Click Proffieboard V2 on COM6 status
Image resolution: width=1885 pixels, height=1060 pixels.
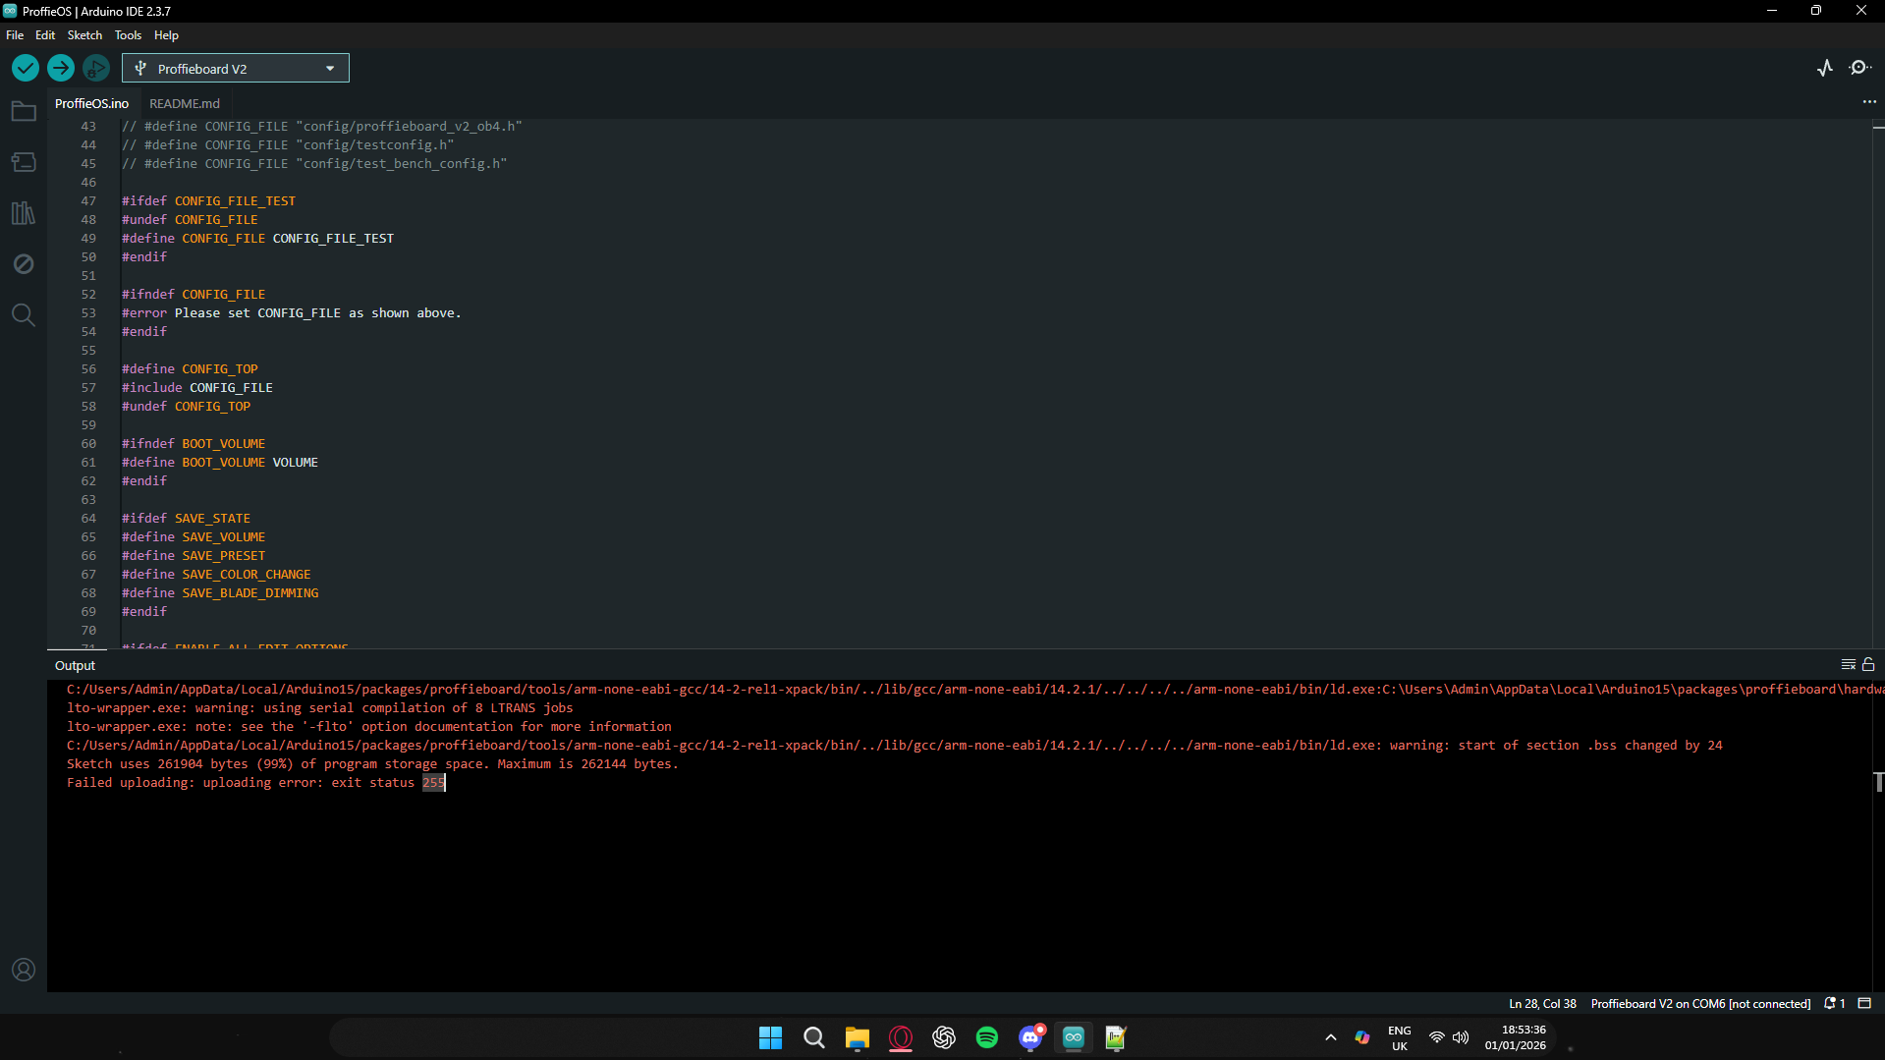[x=1700, y=1004]
